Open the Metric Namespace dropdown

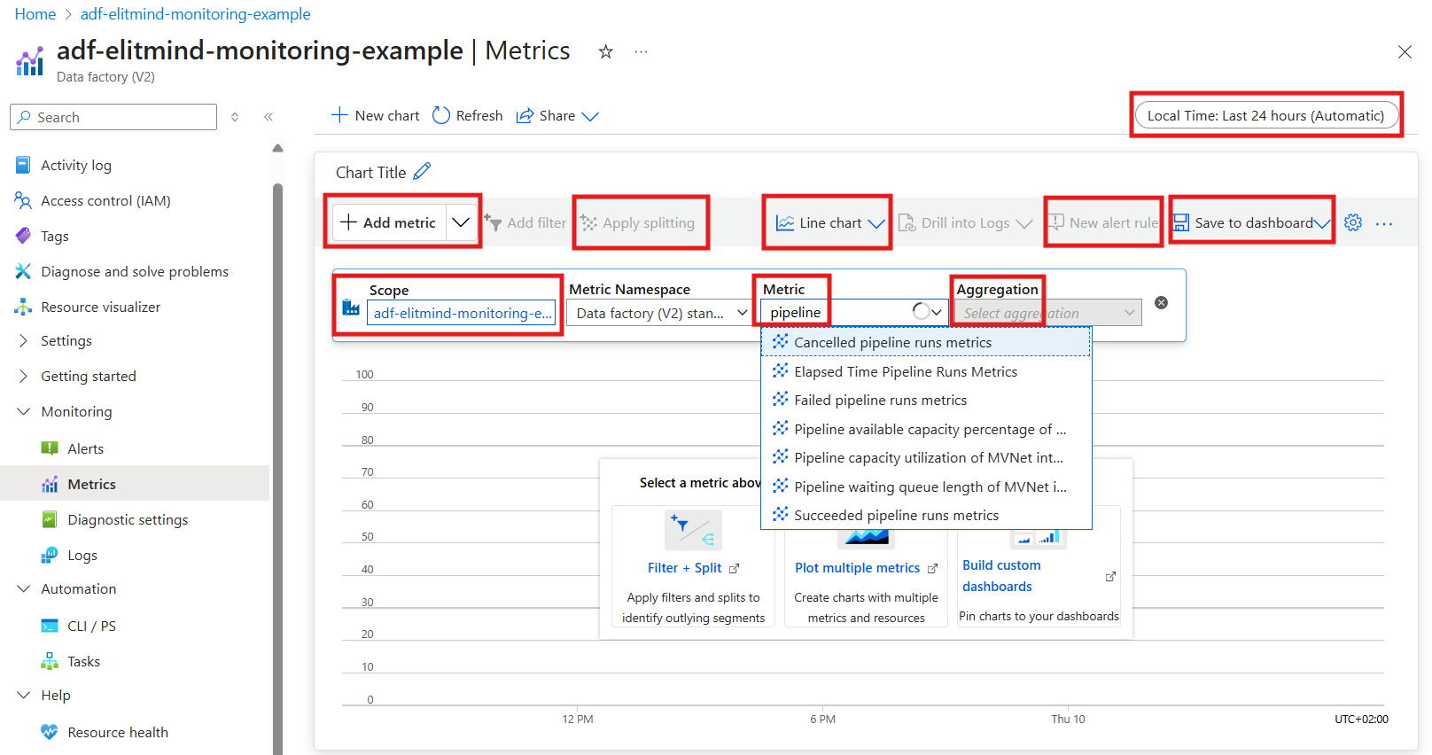click(660, 313)
